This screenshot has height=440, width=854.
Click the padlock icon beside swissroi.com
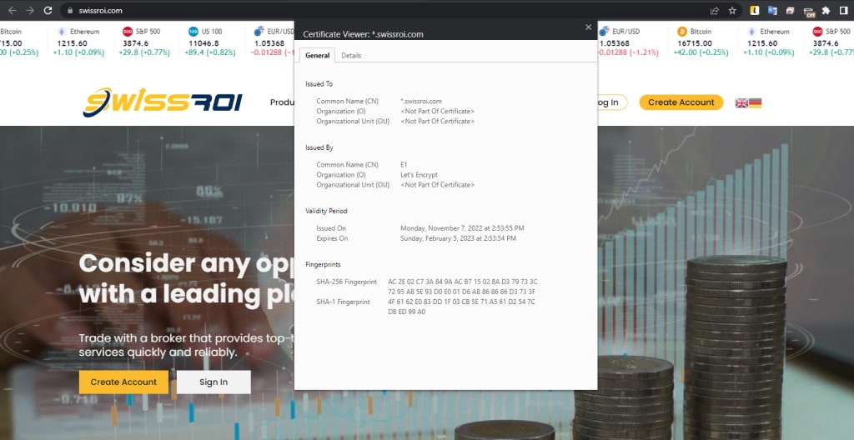pyautogui.click(x=70, y=10)
